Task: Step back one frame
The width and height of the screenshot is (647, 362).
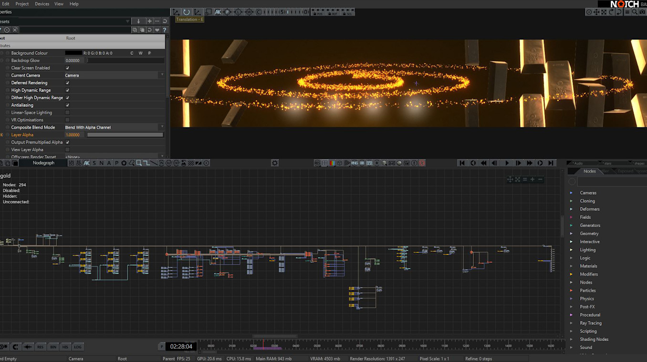Action: tap(494, 163)
